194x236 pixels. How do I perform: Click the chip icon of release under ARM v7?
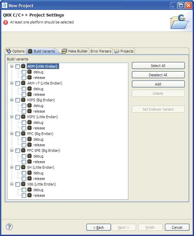pyautogui.click(x=29, y=94)
